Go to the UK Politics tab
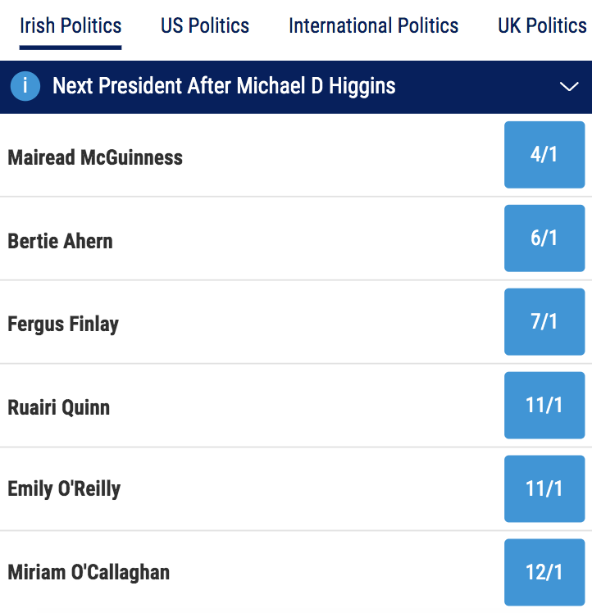This screenshot has height=613, width=592. point(543,25)
